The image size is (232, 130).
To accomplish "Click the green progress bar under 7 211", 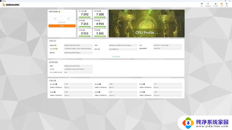I will (84, 27).
